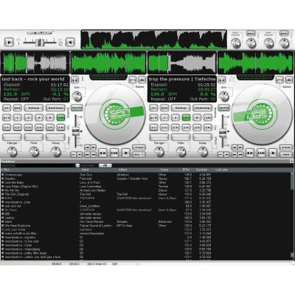Trigger cue point C2 on the drop the pressure deck

(x=164, y=128)
